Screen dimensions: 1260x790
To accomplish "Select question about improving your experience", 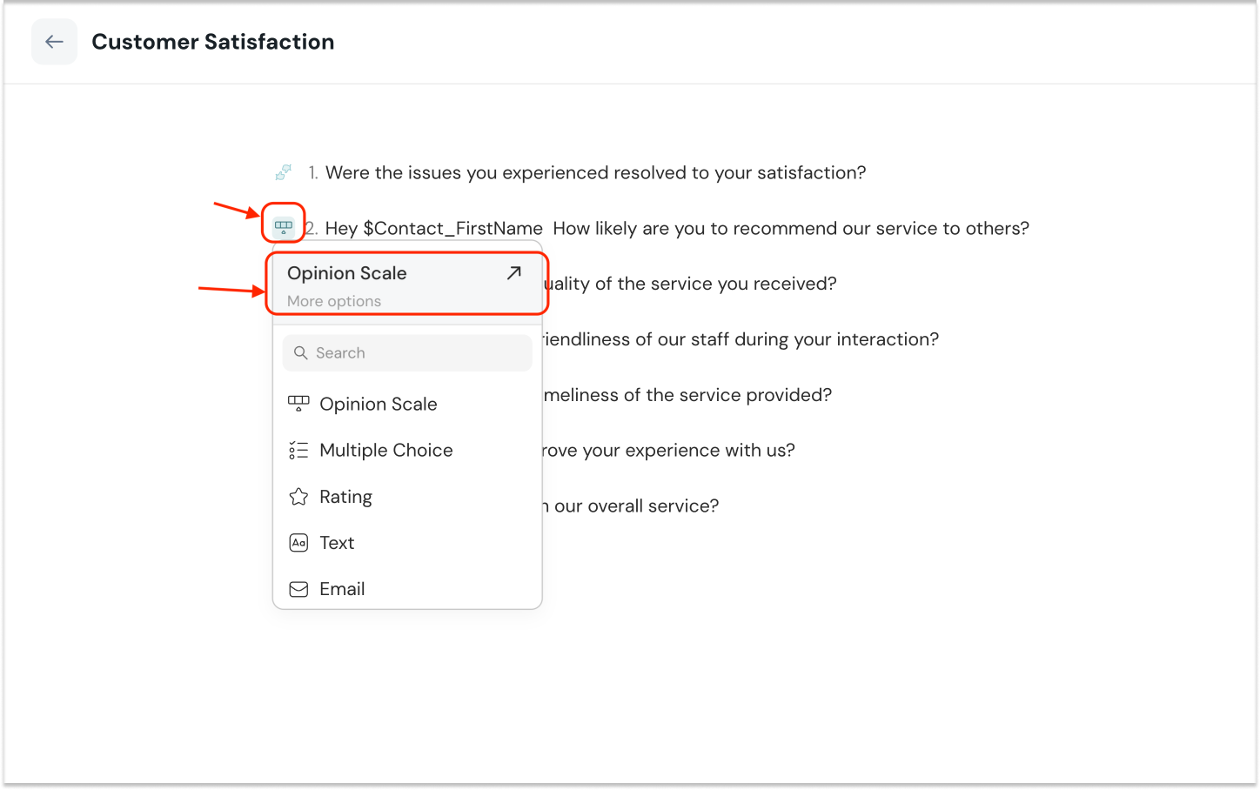I will (667, 451).
